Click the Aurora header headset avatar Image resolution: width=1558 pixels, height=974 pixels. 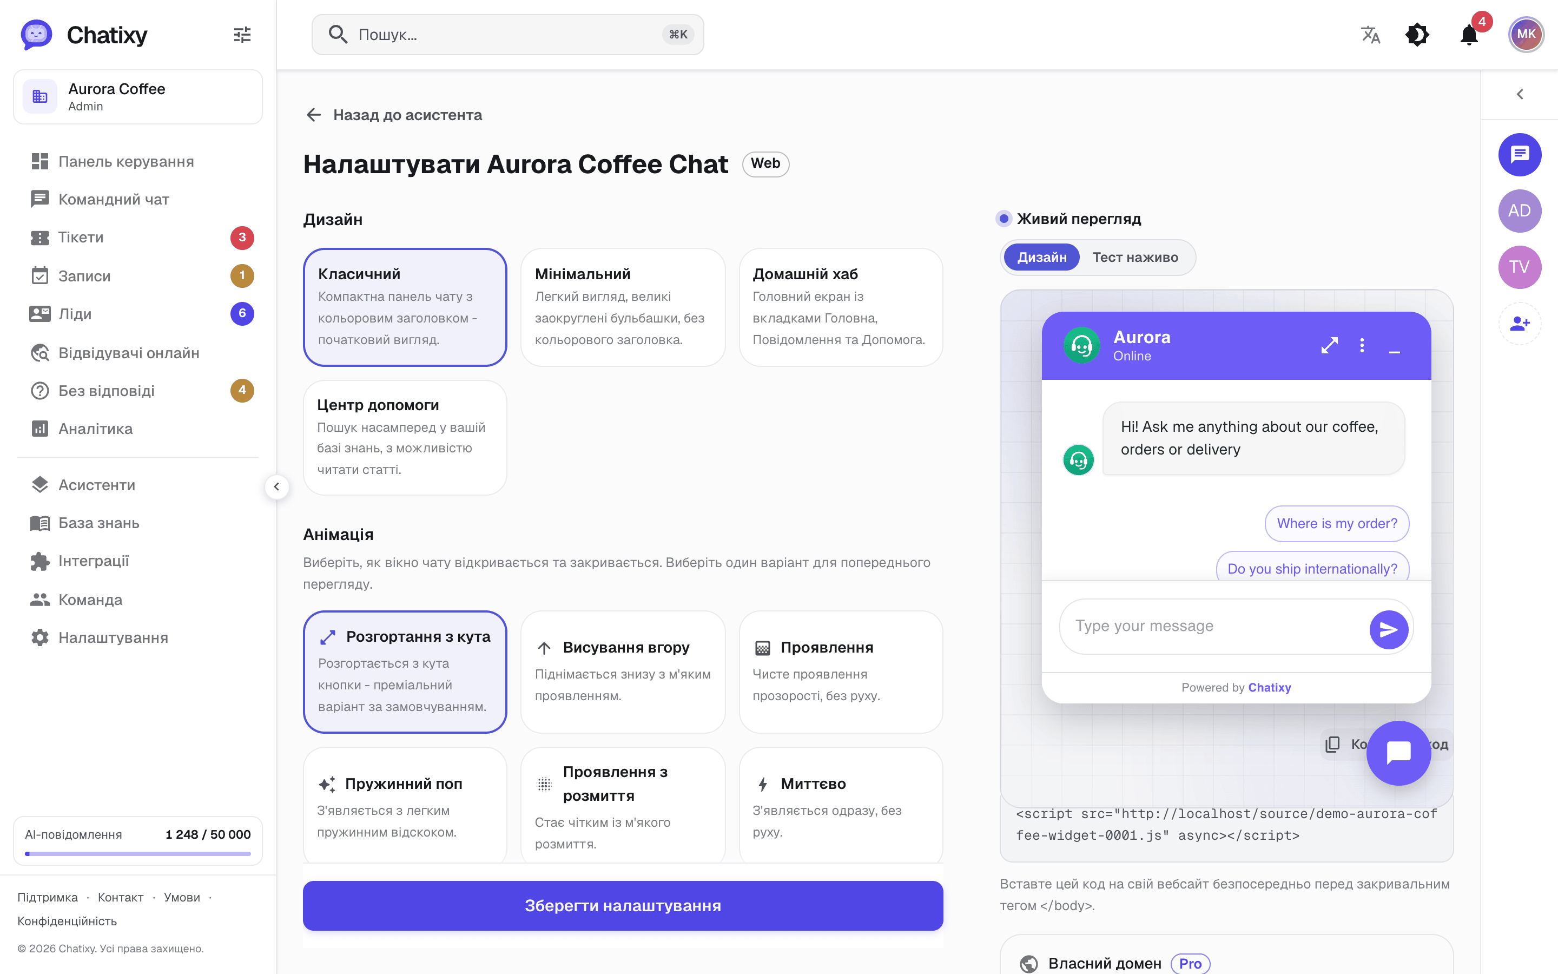click(1081, 346)
